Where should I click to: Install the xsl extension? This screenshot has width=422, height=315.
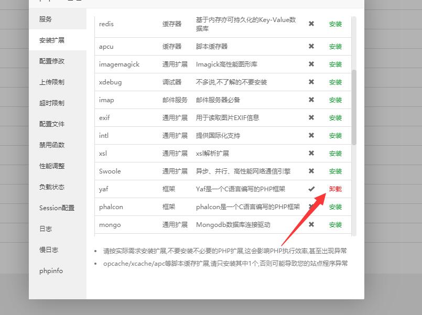(x=336, y=154)
